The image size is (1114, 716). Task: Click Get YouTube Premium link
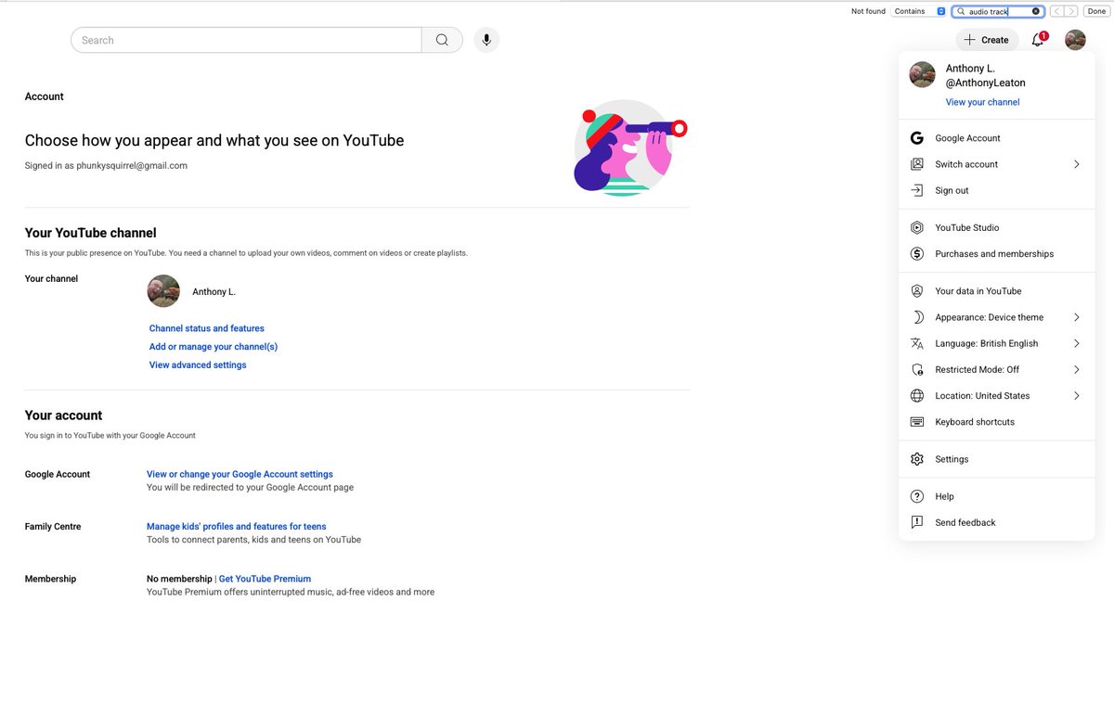265,579
